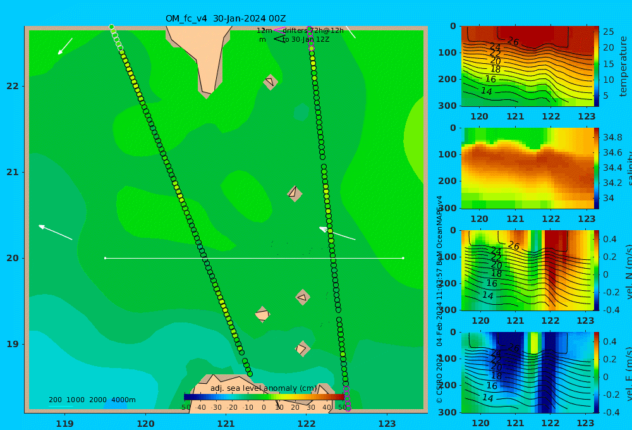Click the white current arrow near 119E, 20.3N
The height and width of the screenshot is (430, 632).
[55, 232]
